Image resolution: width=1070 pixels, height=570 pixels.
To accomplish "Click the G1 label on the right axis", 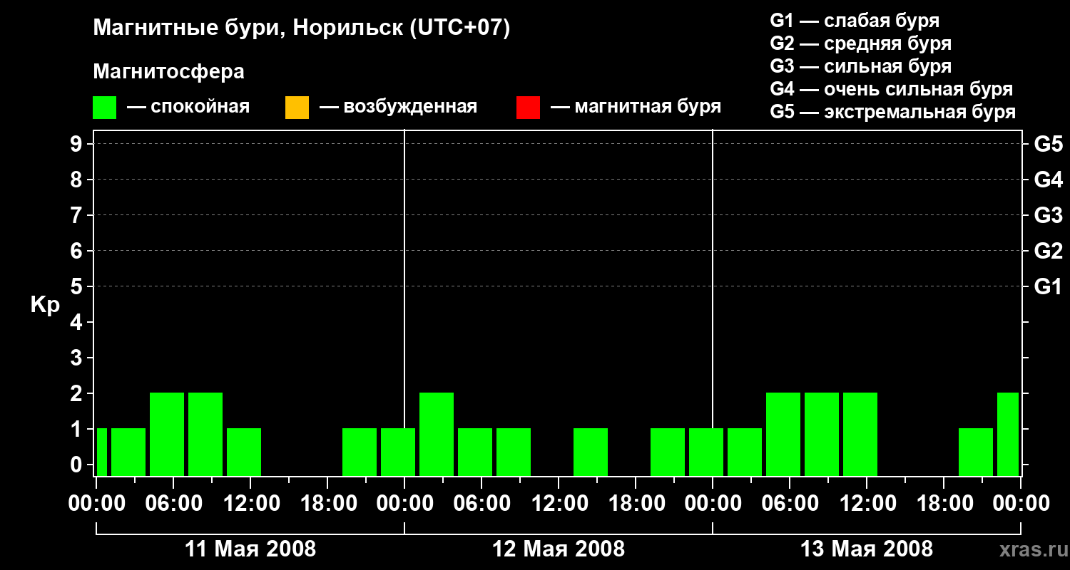I will tap(1048, 286).
